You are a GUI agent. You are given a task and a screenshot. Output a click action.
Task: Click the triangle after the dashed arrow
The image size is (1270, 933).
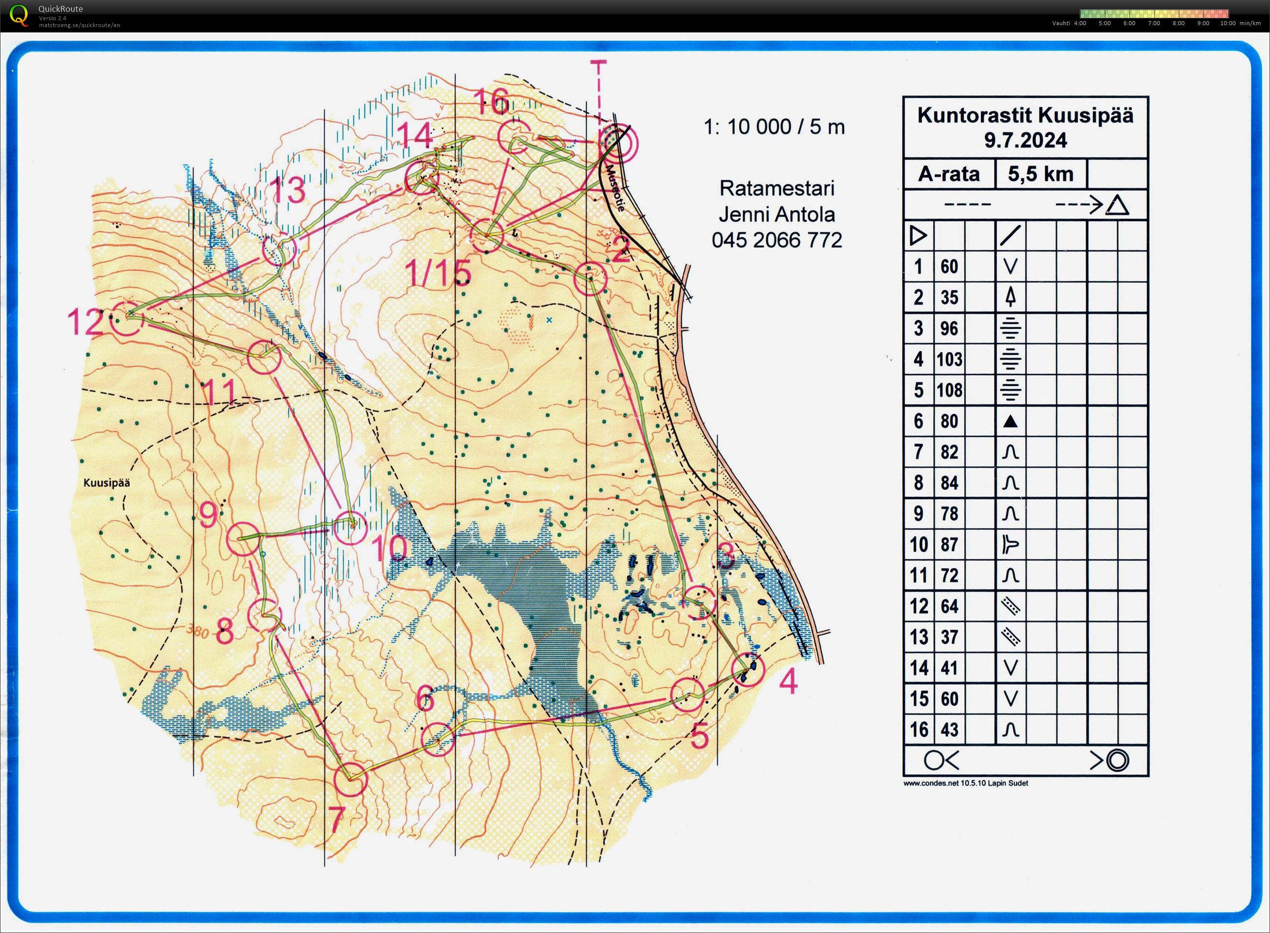coord(1117,205)
